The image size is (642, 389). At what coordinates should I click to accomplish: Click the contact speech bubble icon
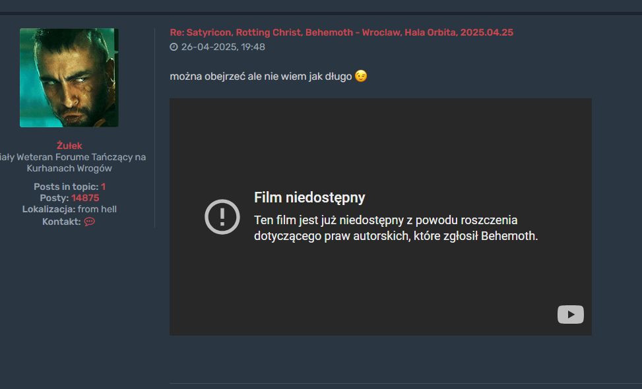[x=89, y=222]
